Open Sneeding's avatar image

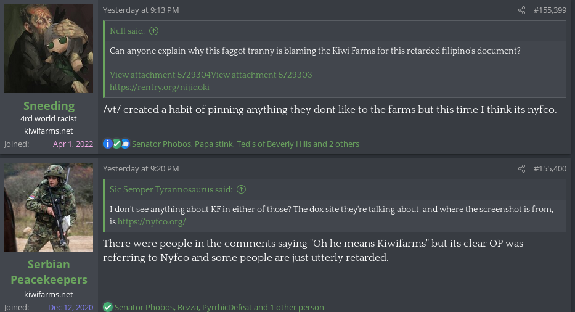coord(49,49)
